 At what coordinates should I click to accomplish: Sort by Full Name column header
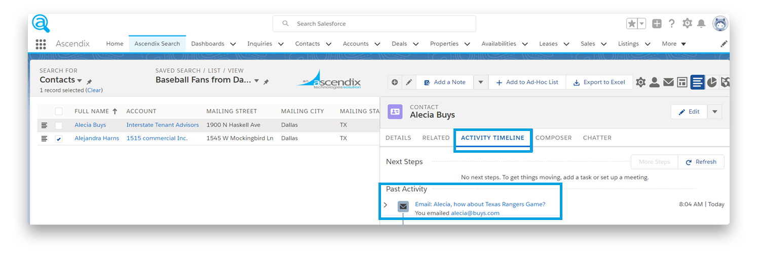pos(96,111)
